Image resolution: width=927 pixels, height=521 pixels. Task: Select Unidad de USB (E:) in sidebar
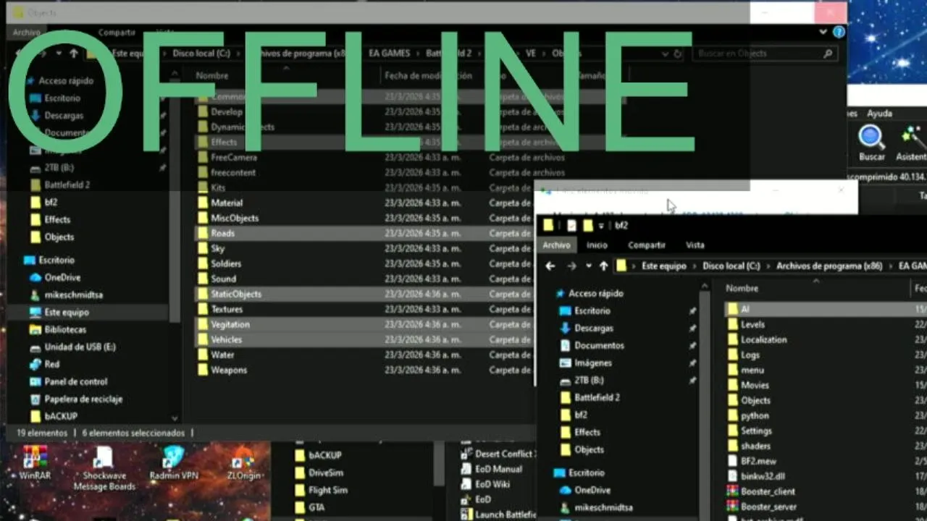[x=80, y=347]
